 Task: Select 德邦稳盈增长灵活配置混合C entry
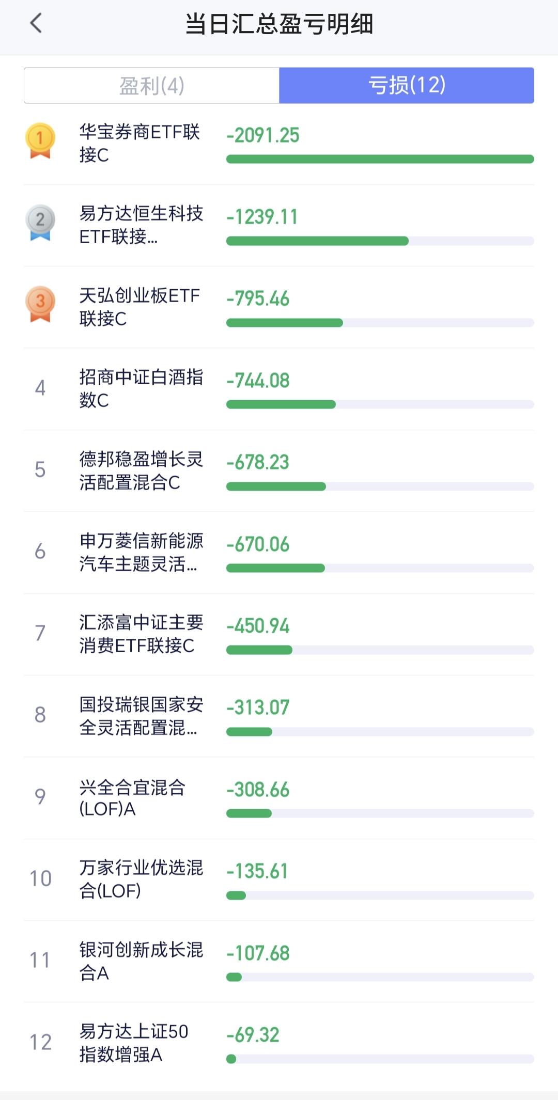tap(279, 470)
